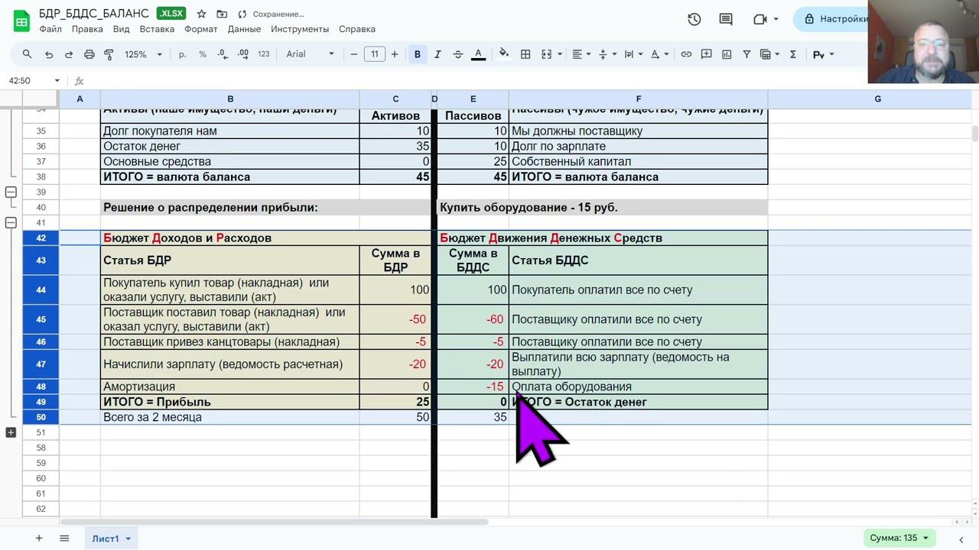Open the functions sigma menu
This screenshot has height=550, width=979.
click(x=793, y=54)
